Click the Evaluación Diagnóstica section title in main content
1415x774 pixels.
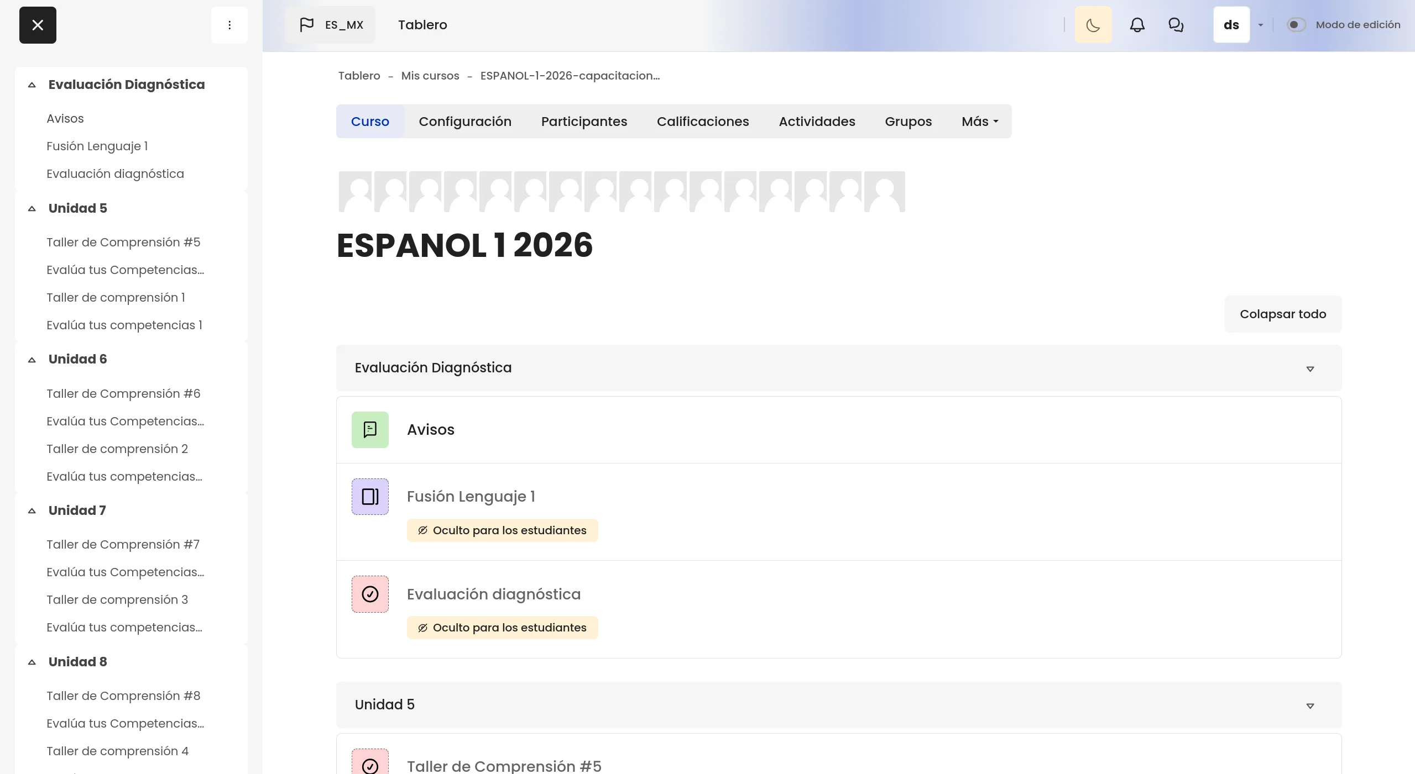coord(433,368)
